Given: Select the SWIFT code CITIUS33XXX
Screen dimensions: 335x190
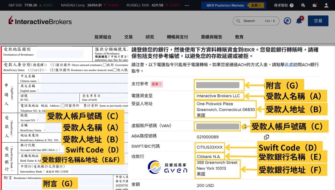Looking at the screenshot, I should tap(209, 147).
